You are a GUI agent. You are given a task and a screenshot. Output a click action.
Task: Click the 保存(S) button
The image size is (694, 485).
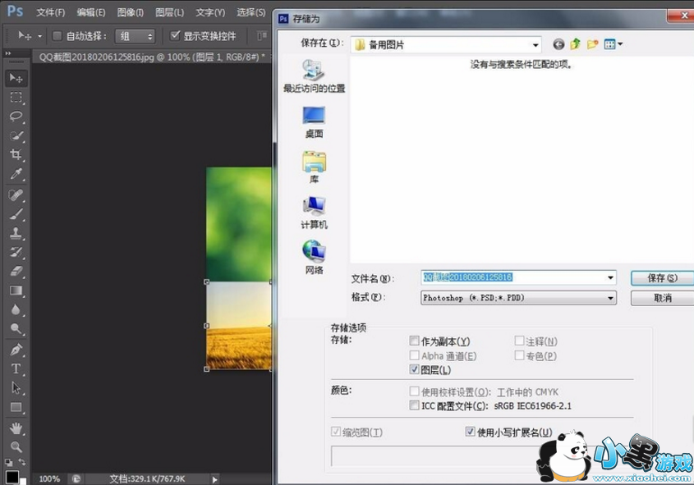(x=661, y=278)
